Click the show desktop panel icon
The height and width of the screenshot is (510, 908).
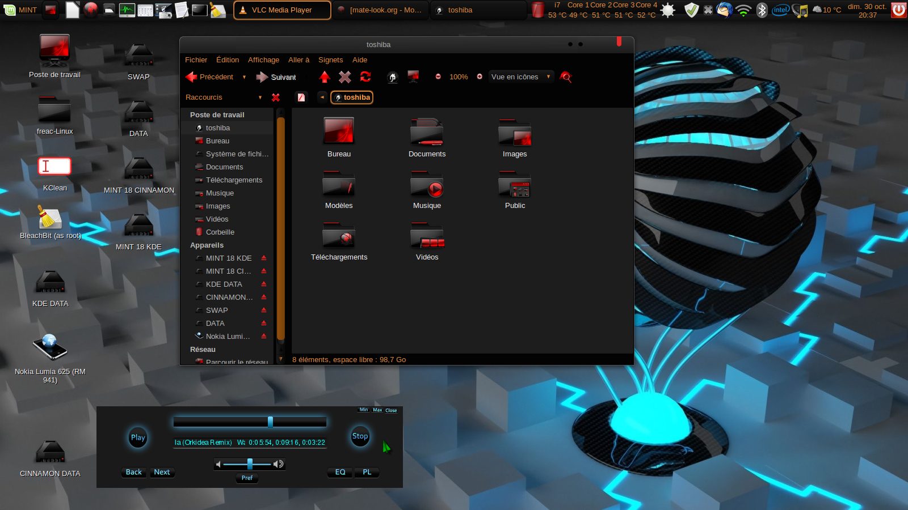click(51, 10)
